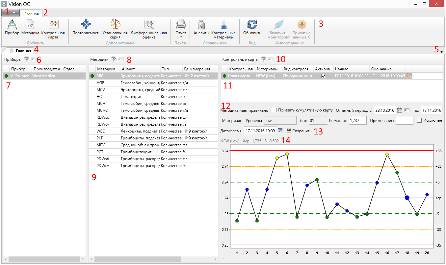The height and width of the screenshot is (265, 446).
Task: Open the application menu dropdown button
Action: coord(11,12)
